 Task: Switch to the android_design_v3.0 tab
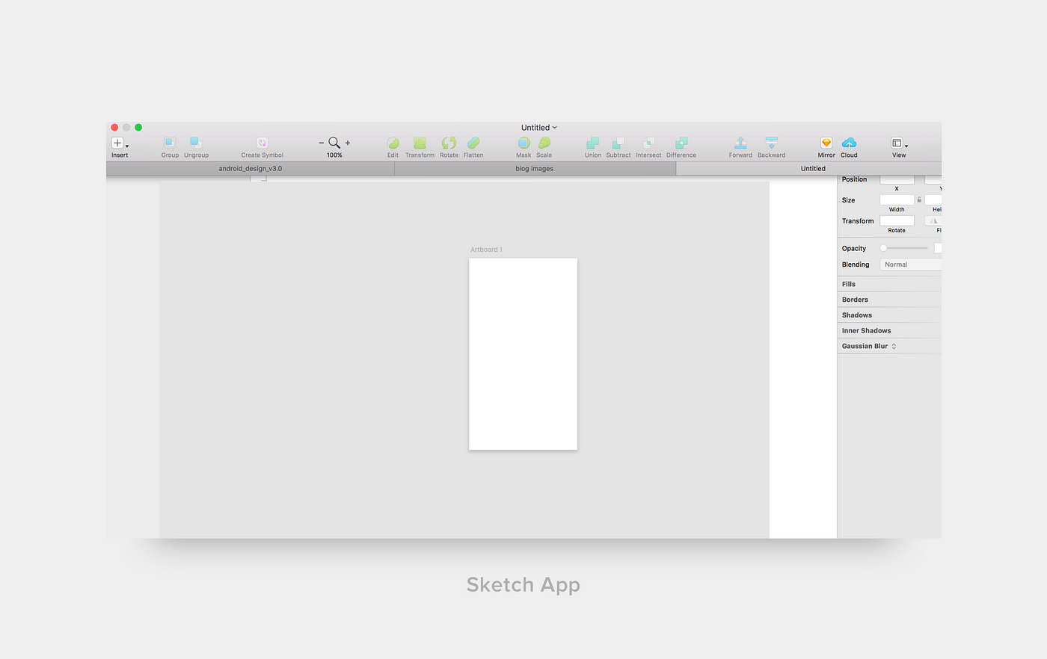251,169
